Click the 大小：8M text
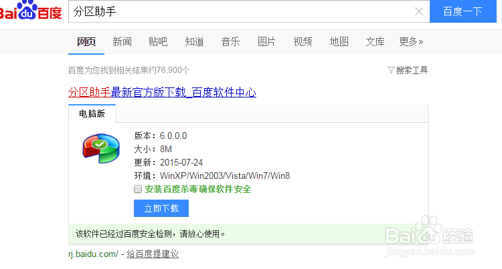Image resolution: width=502 pixels, height=269 pixels. pos(153,149)
